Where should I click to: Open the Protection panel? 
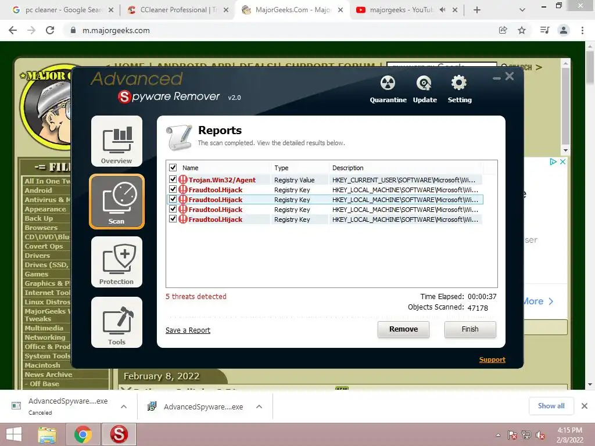[x=116, y=262]
